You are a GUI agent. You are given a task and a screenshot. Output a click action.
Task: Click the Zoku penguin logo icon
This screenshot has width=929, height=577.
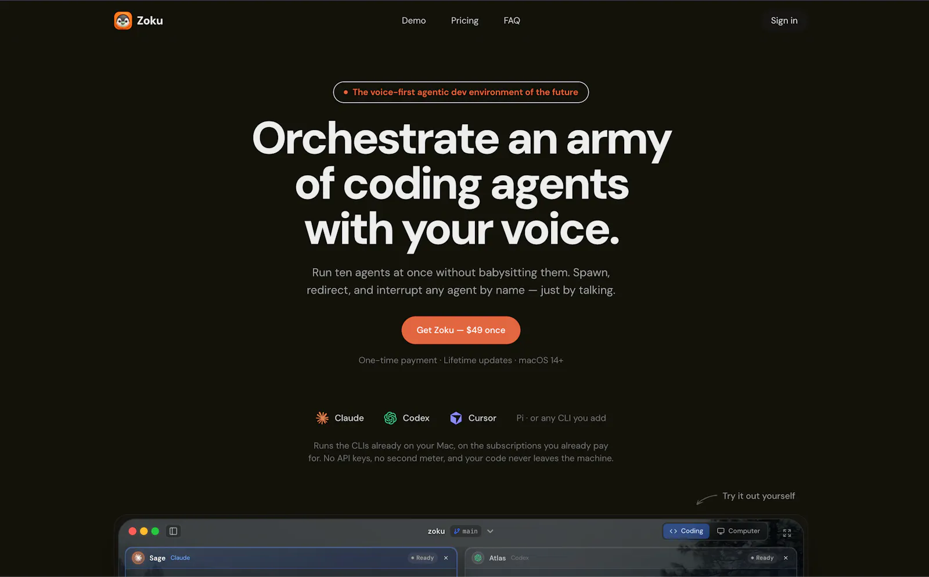tap(123, 20)
